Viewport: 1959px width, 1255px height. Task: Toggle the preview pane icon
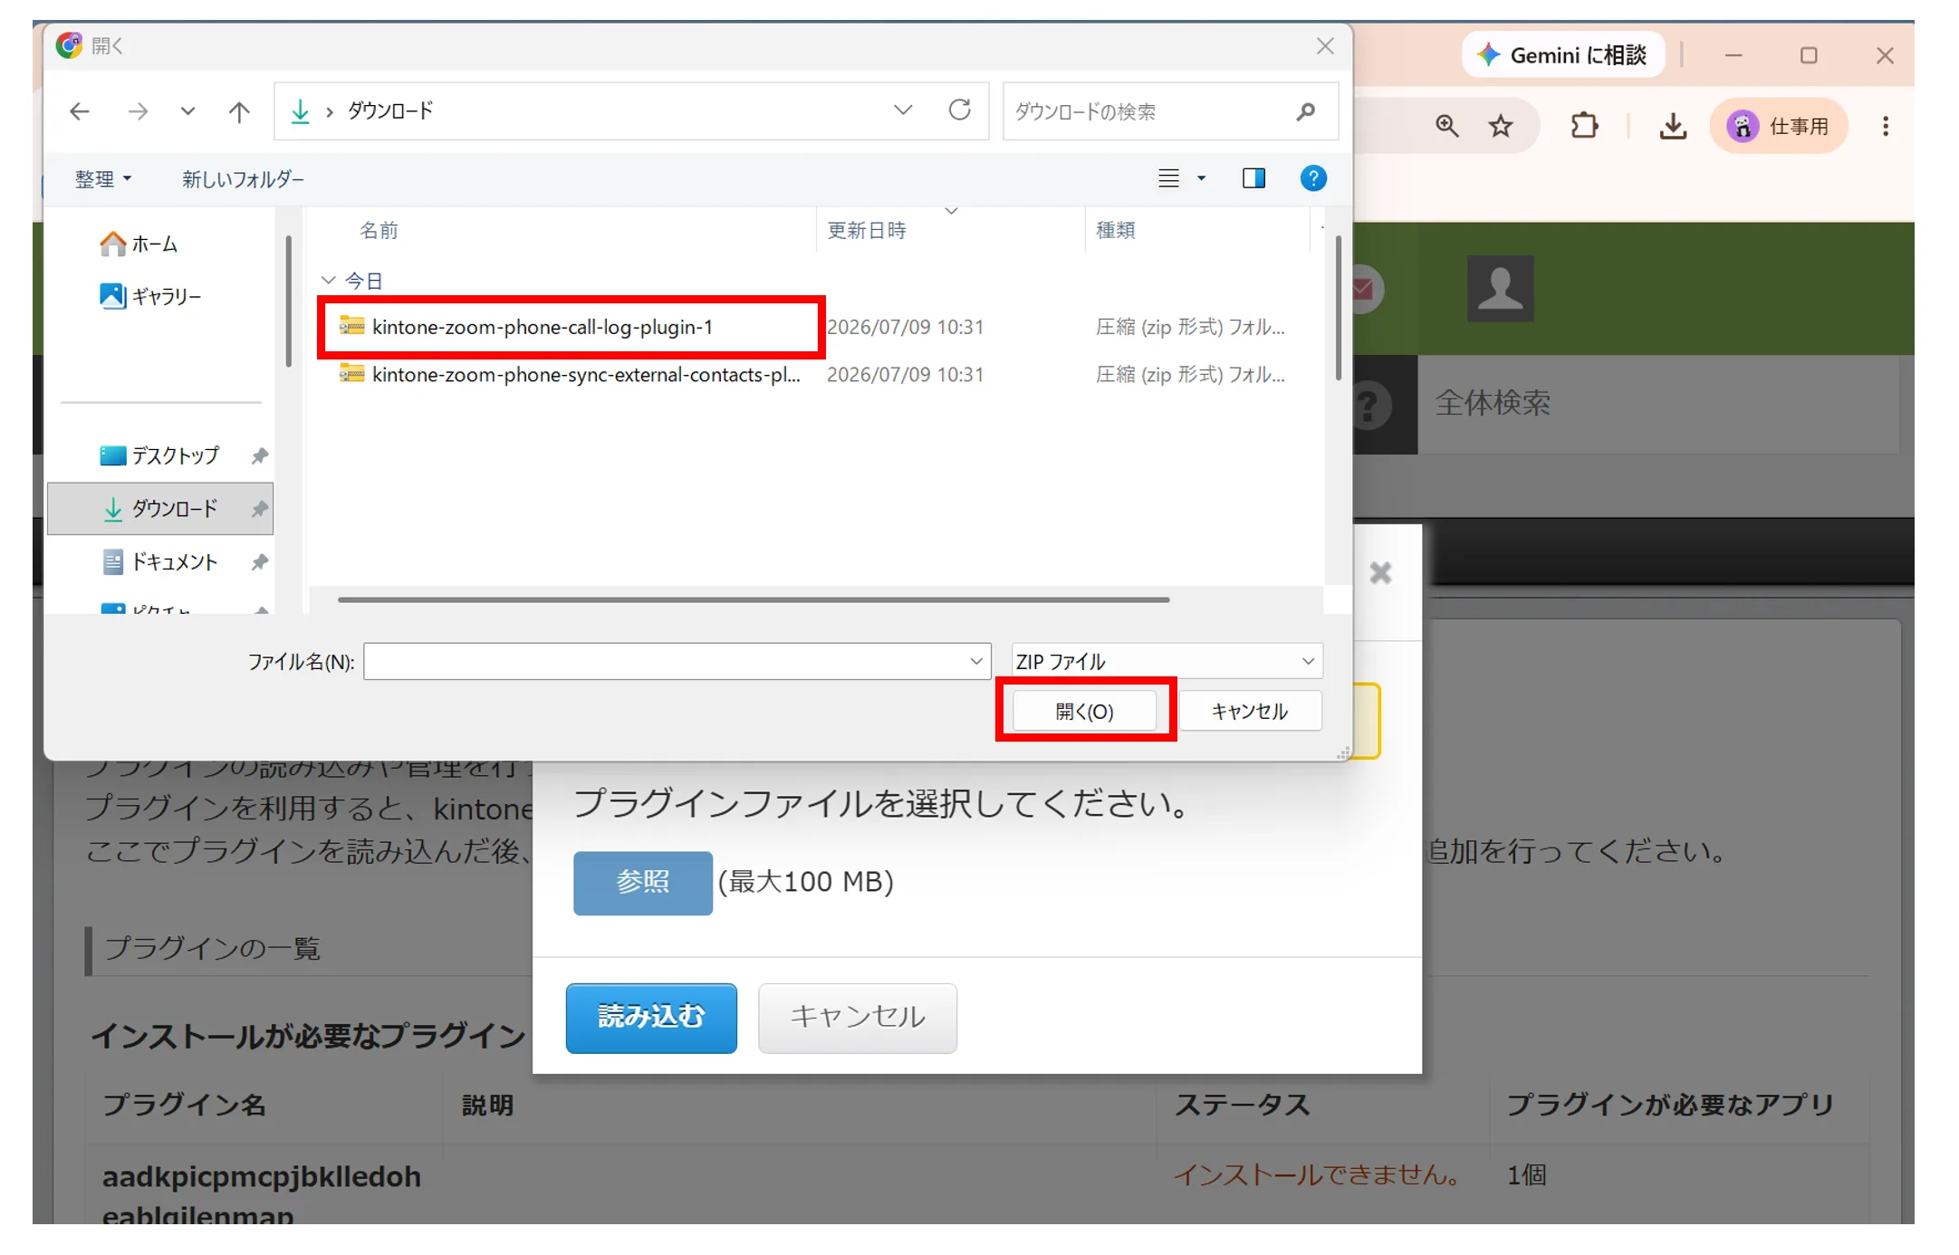pyautogui.click(x=1253, y=178)
